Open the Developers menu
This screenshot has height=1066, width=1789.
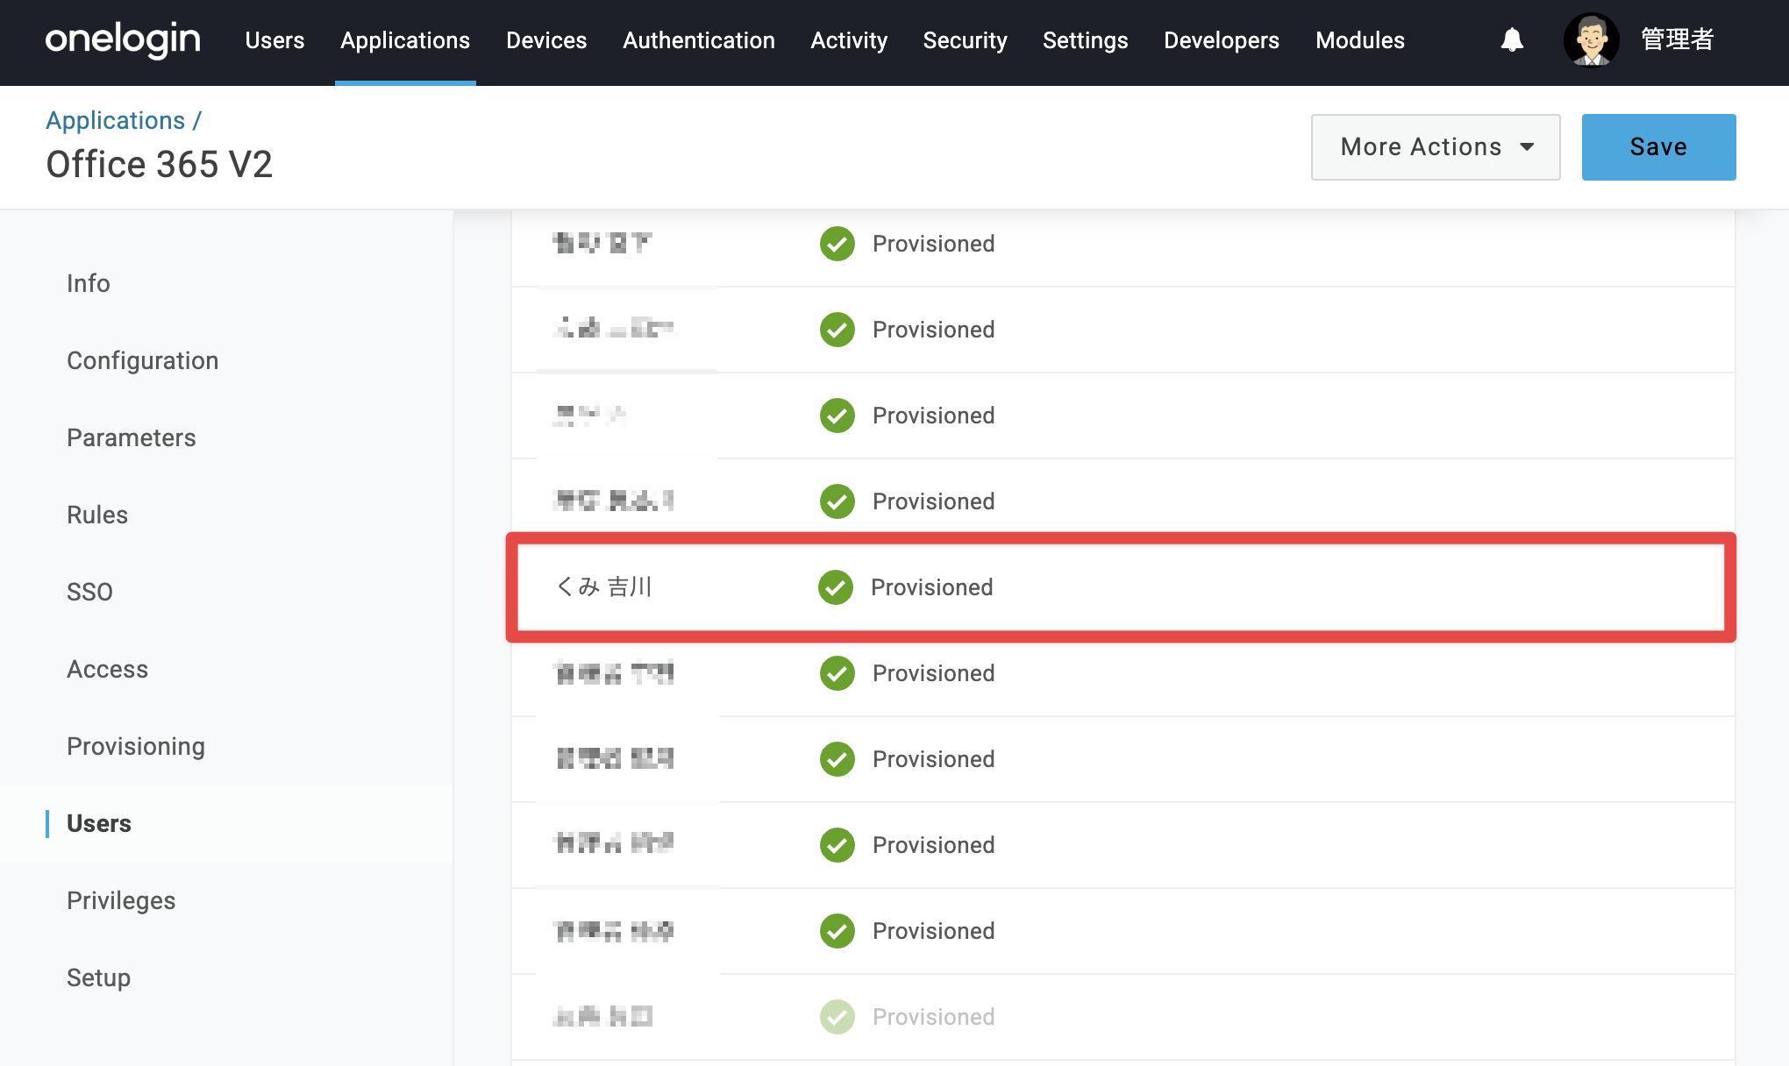point(1222,40)
